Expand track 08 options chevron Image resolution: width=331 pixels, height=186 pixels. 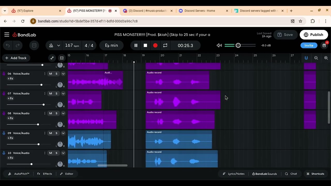(63, 113)
